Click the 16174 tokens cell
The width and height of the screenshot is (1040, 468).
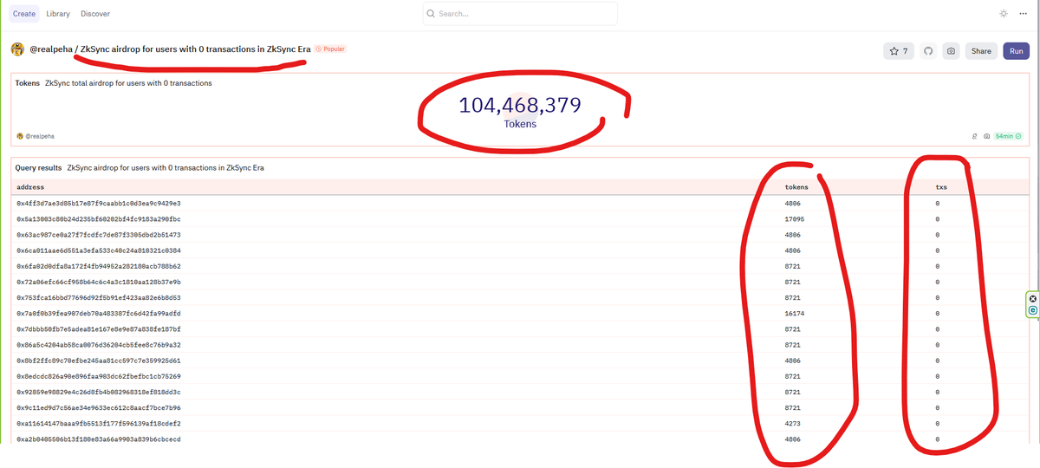[795, 313]
